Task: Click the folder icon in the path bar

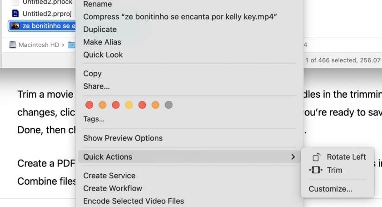Action: point(71,45)
